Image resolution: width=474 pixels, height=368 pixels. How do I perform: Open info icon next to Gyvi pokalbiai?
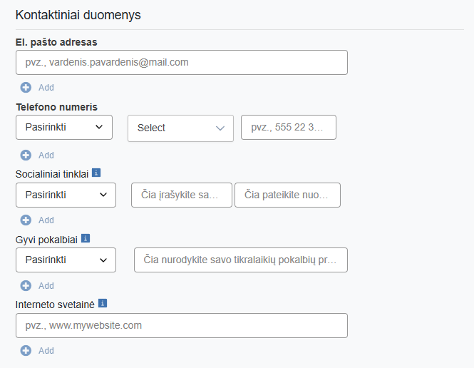tap(86, 238)
